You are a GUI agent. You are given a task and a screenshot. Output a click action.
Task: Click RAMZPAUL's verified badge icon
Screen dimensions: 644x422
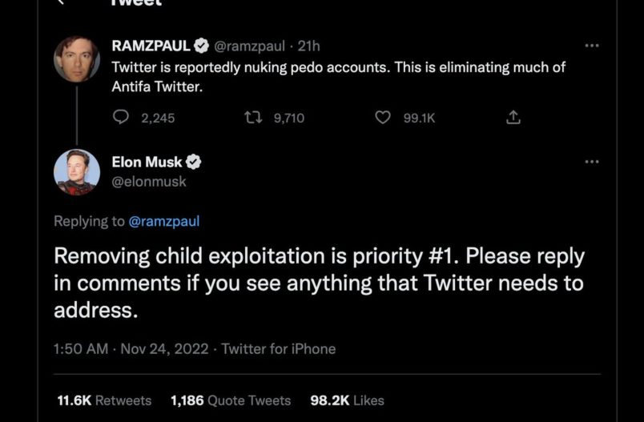[203, 46]
